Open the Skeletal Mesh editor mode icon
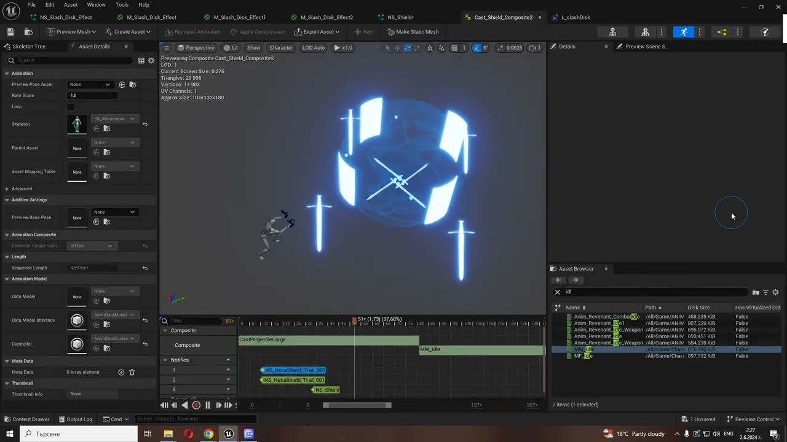This screenshot has height=442, width=787. [645, 32]
